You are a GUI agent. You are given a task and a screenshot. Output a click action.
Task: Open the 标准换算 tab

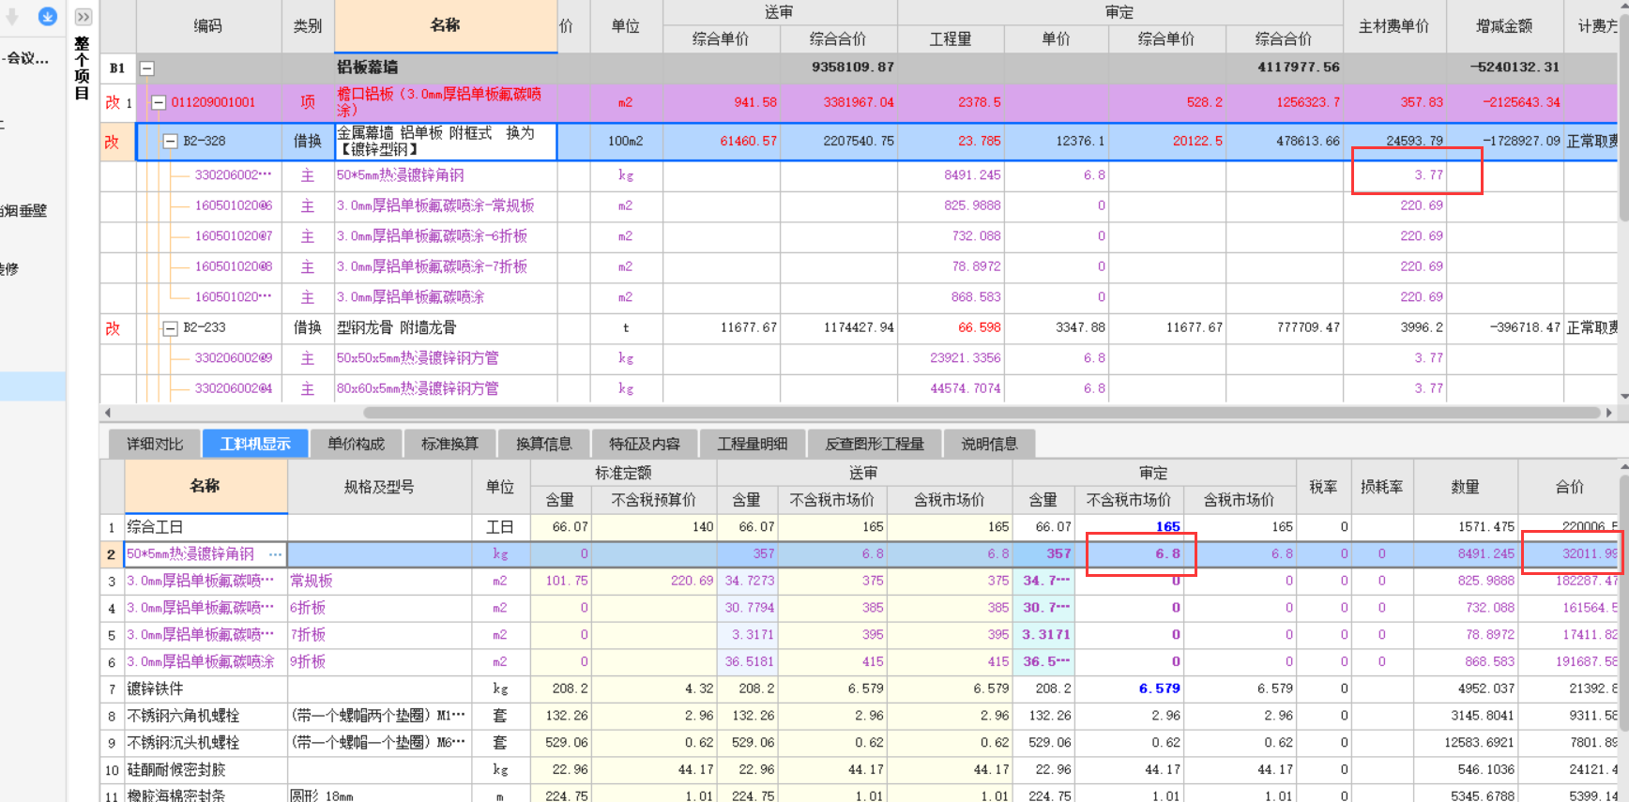point(449,444)
